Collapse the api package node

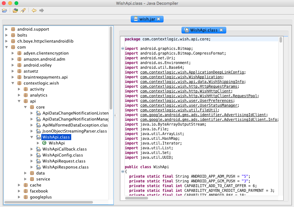pyautogui.click(x=19, y=101)
